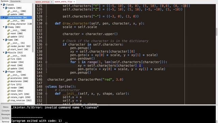
Task: Click the method icon beside decelerate
Action: 9,81
